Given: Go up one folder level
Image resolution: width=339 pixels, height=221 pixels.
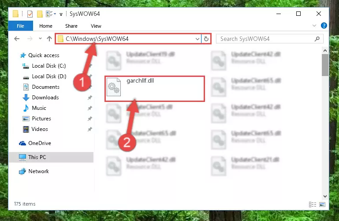Looking at the screenshot, I should pos(49,39).
